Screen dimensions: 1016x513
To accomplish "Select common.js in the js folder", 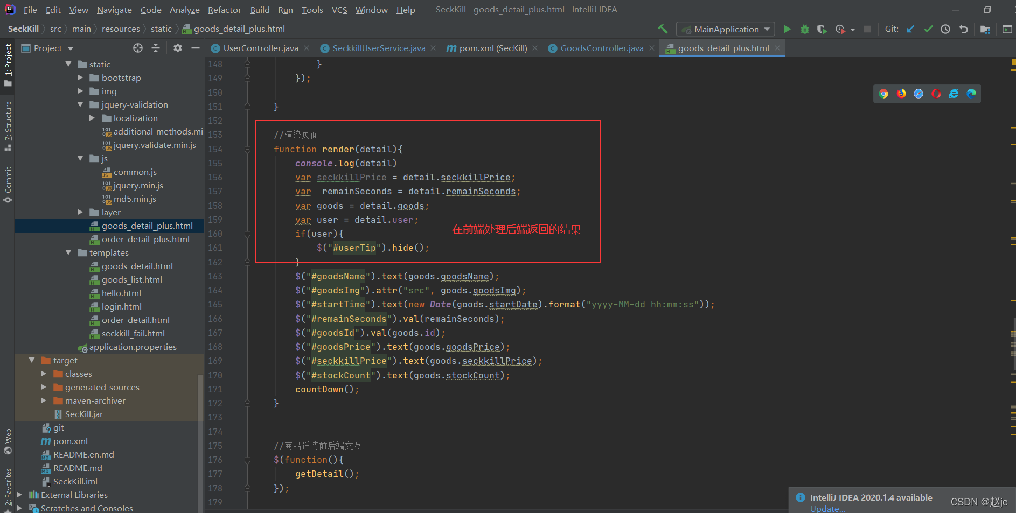I will [135, 172].
